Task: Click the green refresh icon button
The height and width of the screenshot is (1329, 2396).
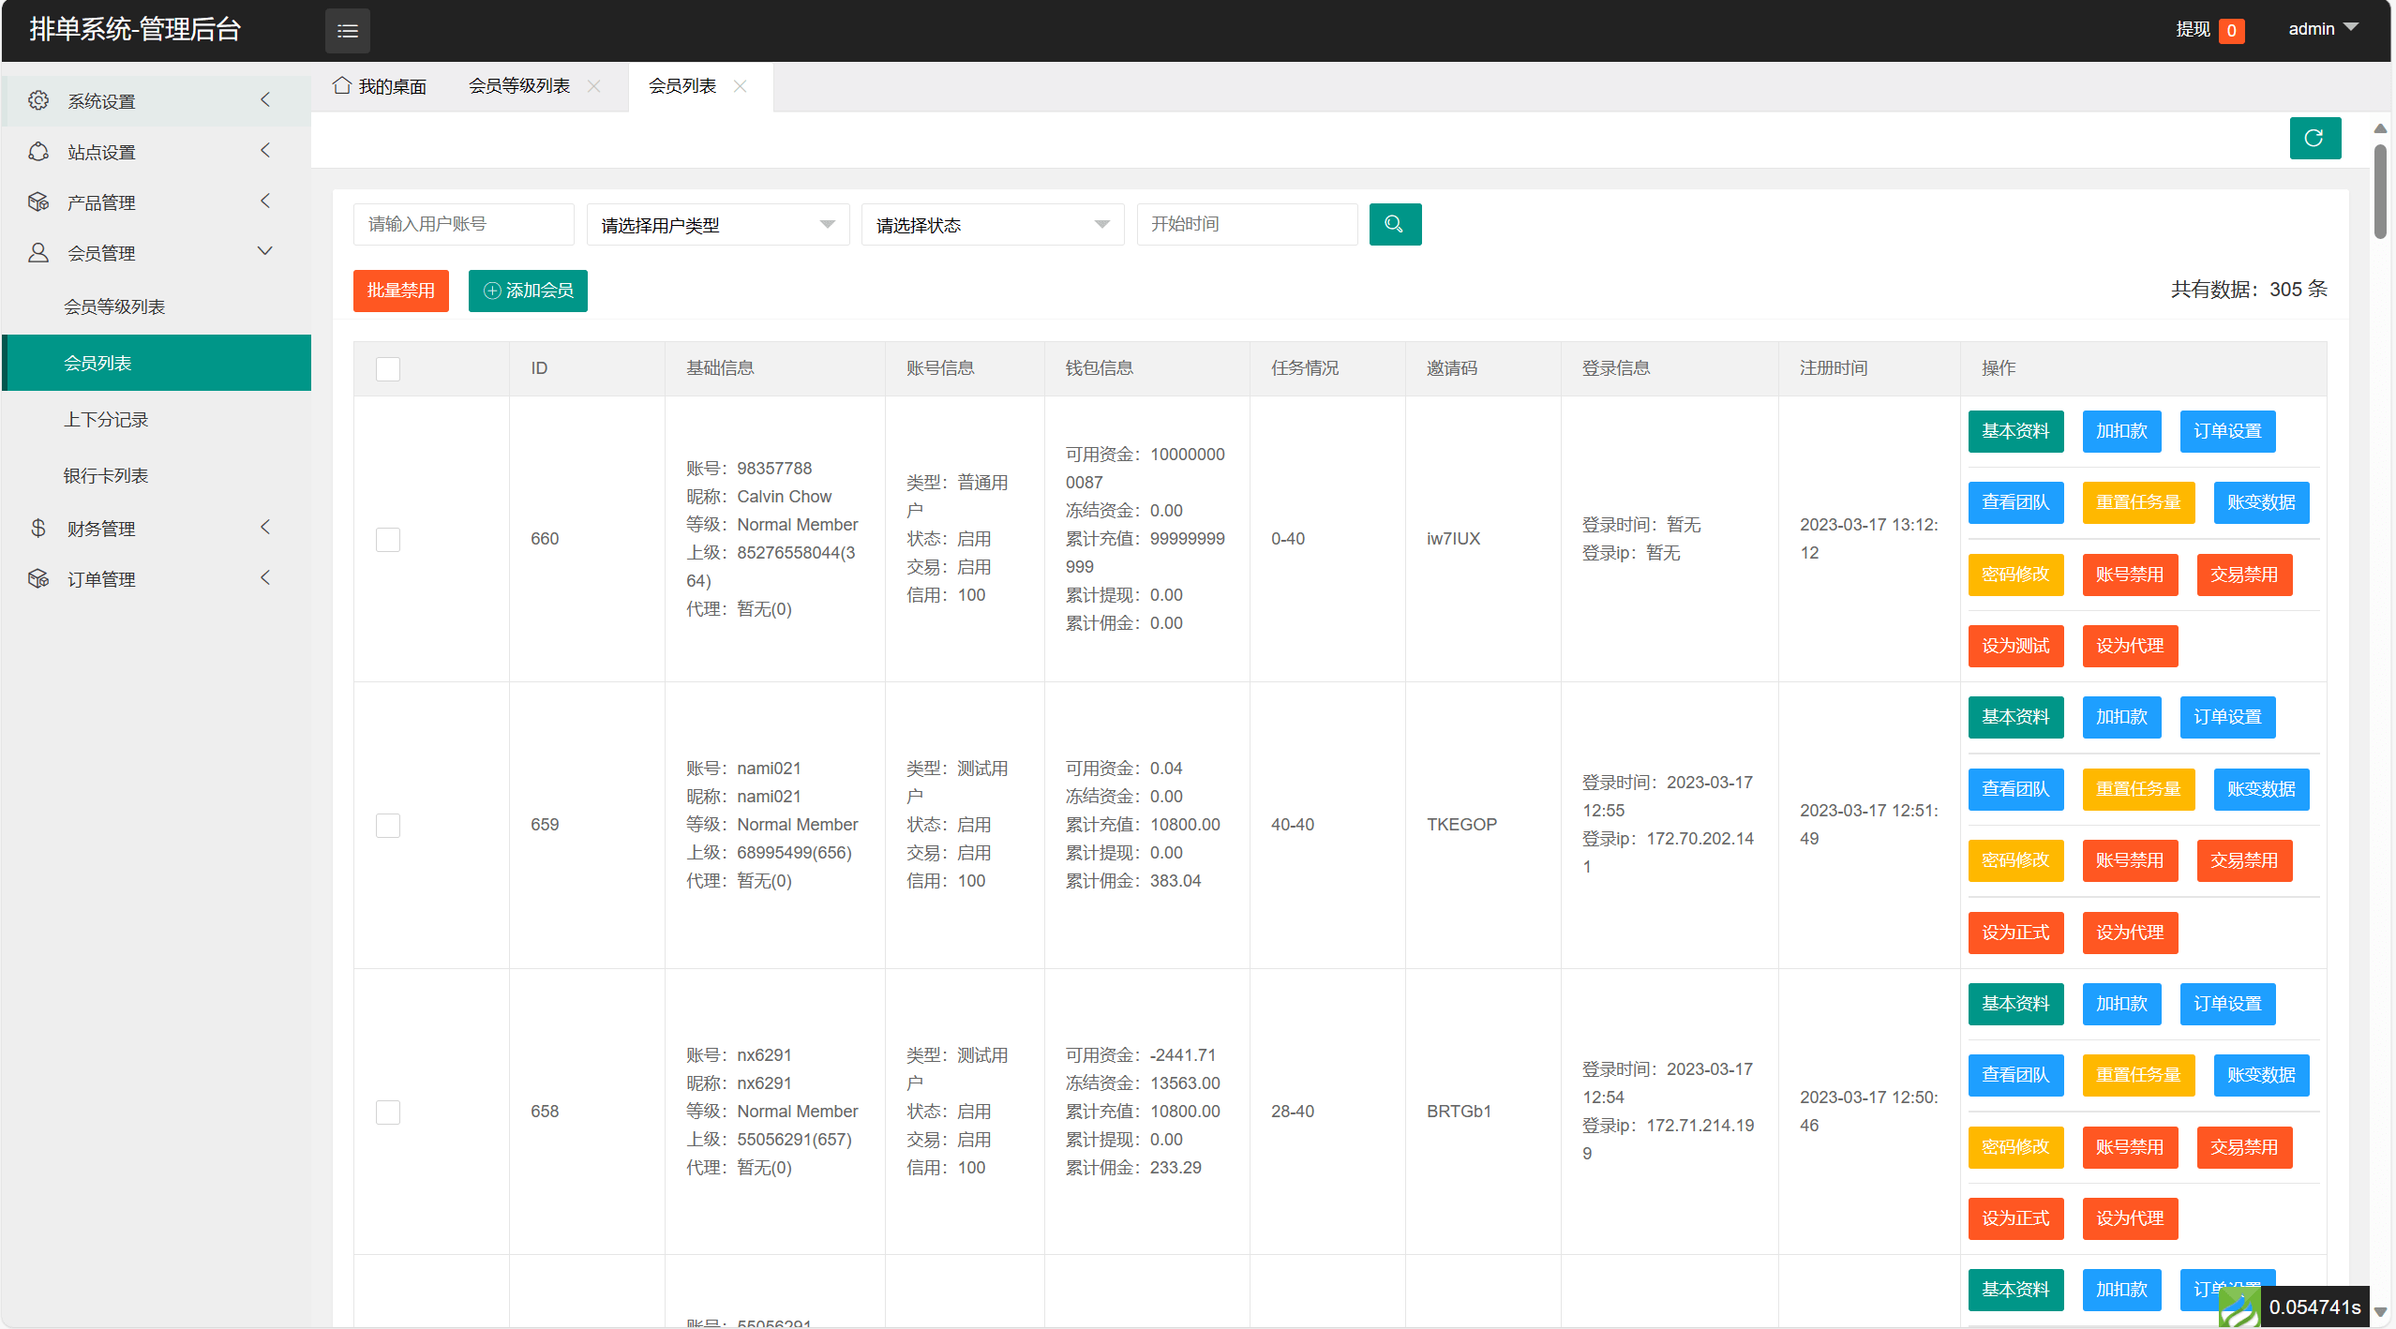Action: 2314,139
